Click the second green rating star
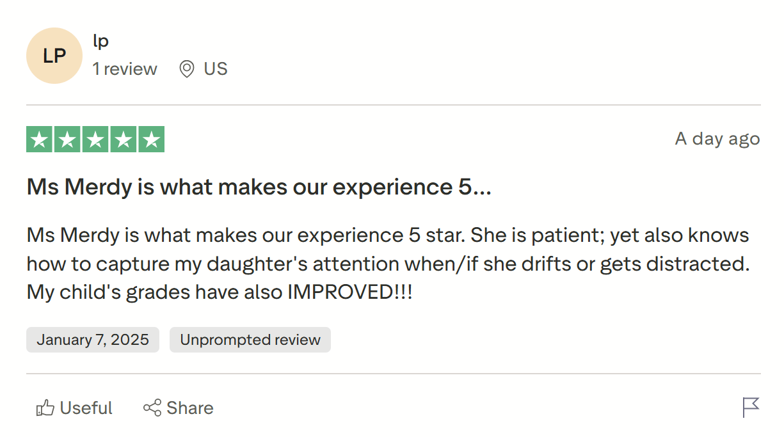Image resolution: width=784 pixels, height=437 pixels. [67, 139]
